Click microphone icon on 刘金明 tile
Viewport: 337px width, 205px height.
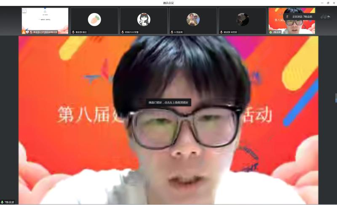[172, 32]
